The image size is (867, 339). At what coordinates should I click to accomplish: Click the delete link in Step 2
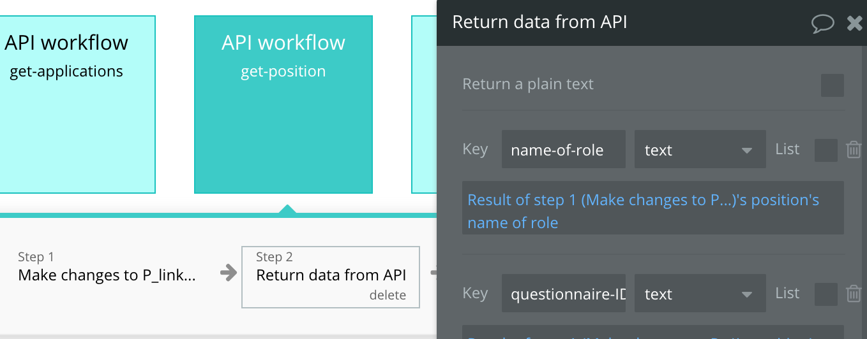[x=388, y=295]
